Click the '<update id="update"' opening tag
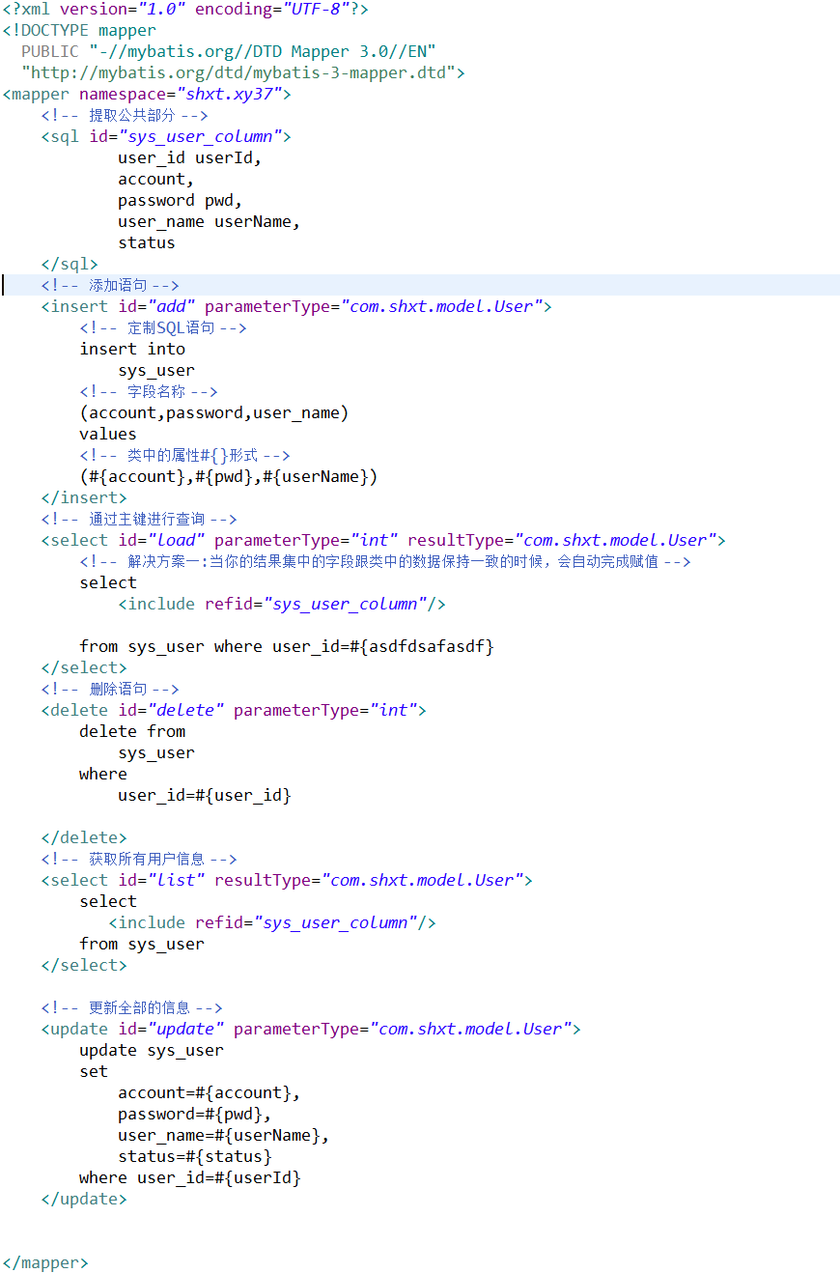840x1273 pixels. pos(311,1030)
